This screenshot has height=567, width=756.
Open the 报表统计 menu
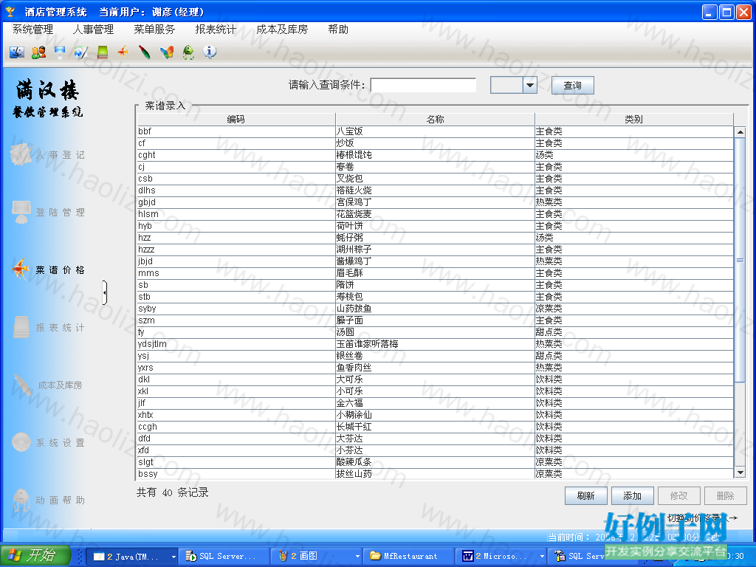coord(216,30)
